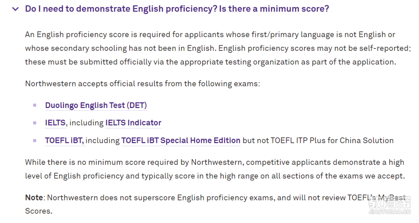Open the IELTS link

(x=55, y=123)
